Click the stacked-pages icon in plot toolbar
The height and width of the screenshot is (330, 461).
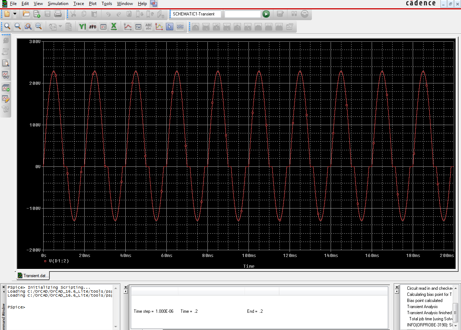53,26
